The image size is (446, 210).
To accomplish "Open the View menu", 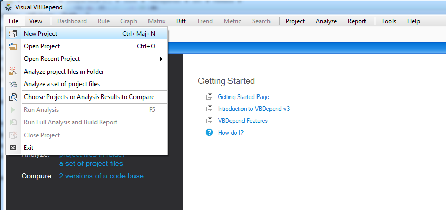I will (36, 21).
